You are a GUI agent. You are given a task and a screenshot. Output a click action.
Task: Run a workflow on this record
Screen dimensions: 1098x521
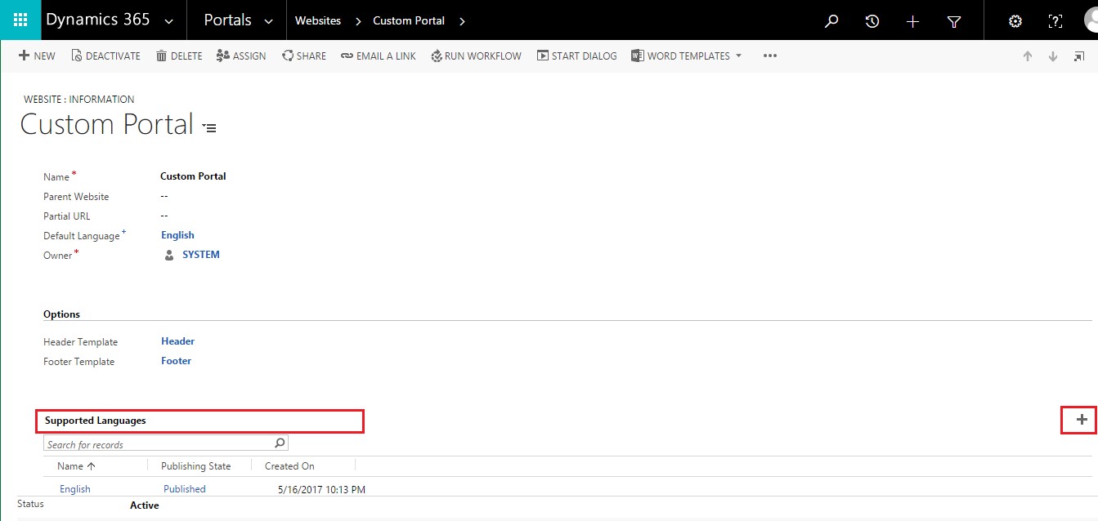[476, 56]
